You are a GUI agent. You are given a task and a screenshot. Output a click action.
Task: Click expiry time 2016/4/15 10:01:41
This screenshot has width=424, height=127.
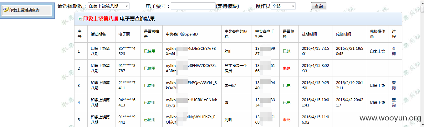315,102
